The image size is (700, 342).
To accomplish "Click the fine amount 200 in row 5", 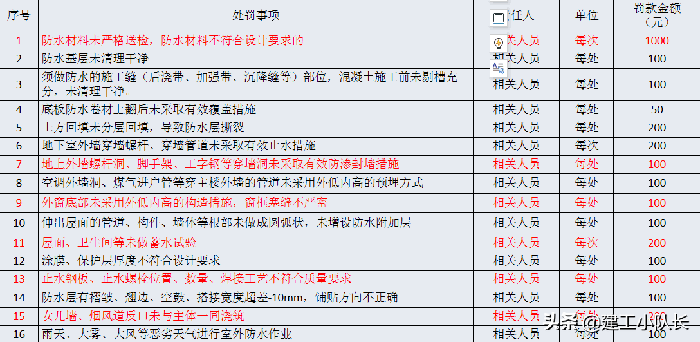I will pyautogui.click(x=657, y=128).
